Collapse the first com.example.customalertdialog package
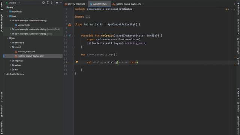Image resolution: width=240 pixels, height=135 pixels. tap(10, 21)
